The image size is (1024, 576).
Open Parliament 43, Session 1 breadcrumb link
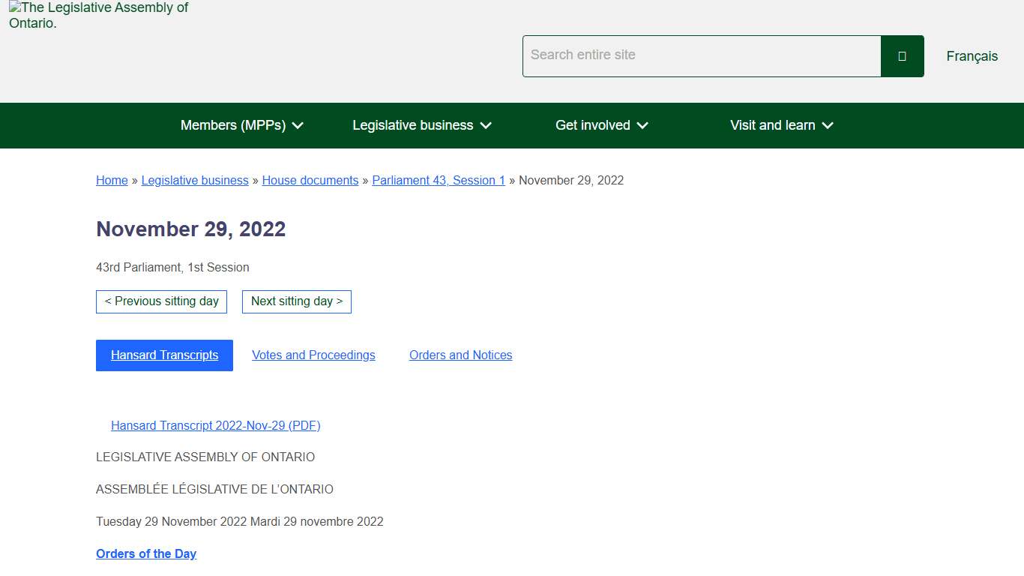pyautogui.click(x=439, y=180)
